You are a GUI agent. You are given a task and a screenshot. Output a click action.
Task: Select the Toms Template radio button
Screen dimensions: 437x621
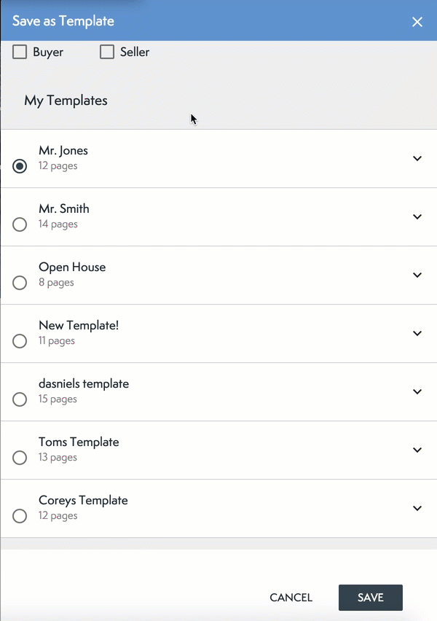tap(20, 458)
